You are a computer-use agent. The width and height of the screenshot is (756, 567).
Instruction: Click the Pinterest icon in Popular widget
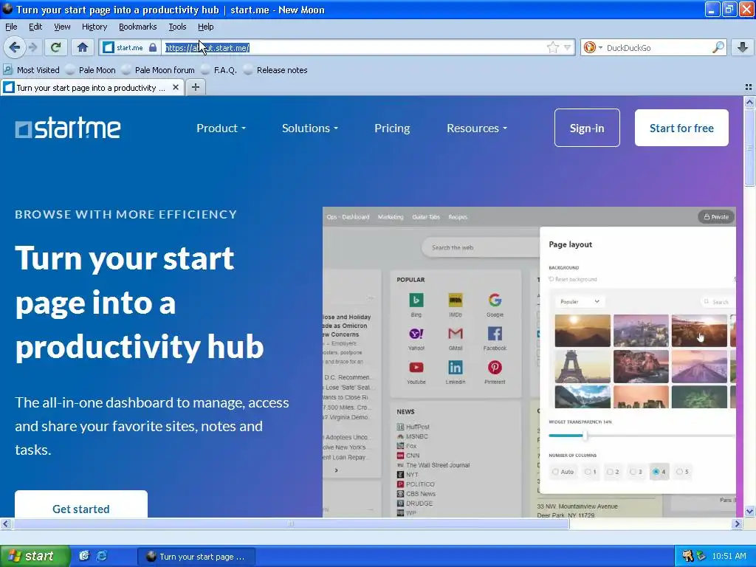(x=495, y=368)
